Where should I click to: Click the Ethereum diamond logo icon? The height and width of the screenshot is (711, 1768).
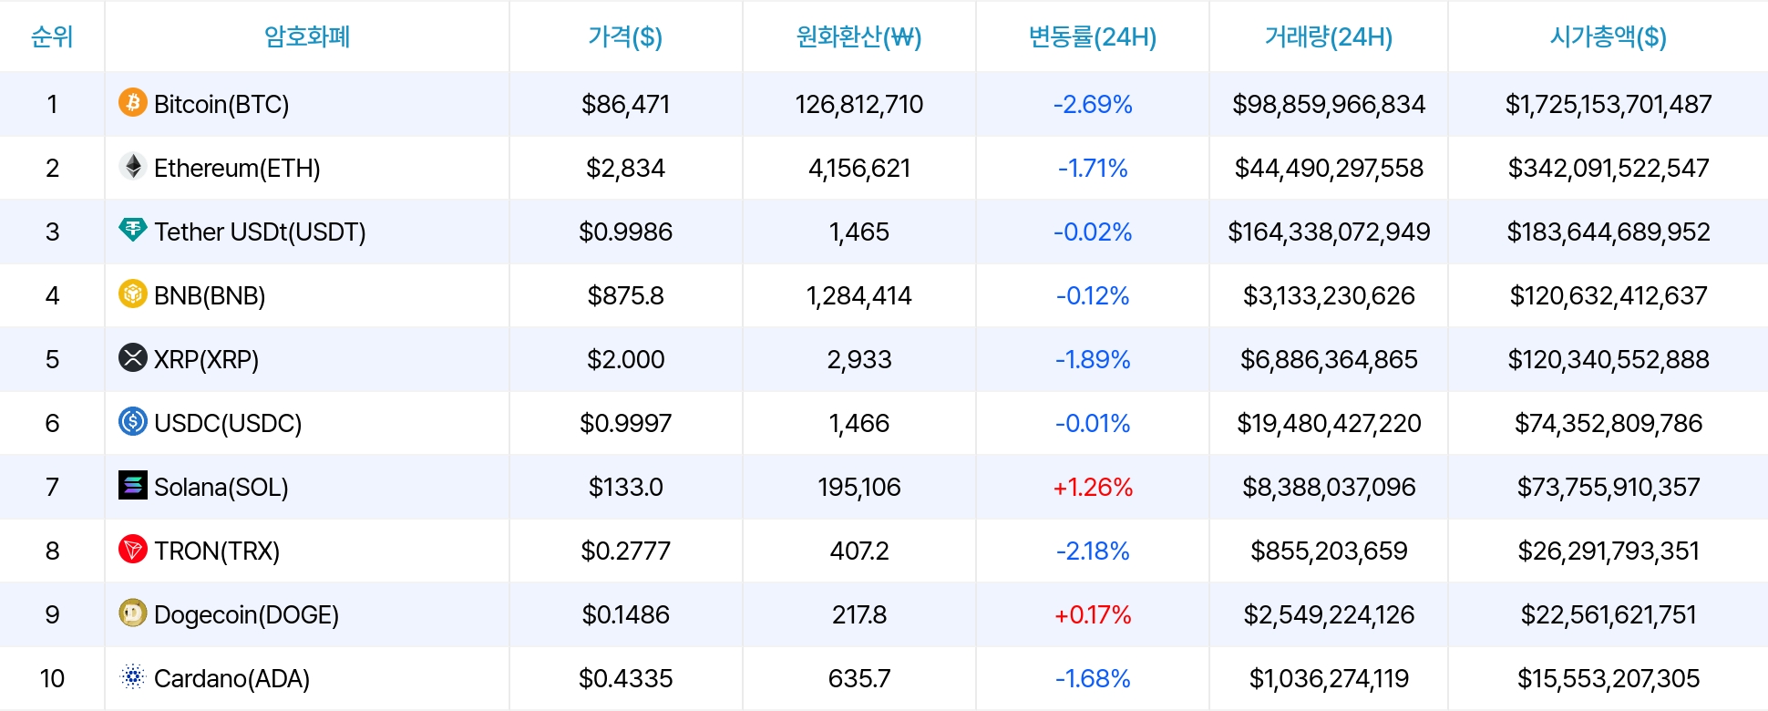click(133, 166)
